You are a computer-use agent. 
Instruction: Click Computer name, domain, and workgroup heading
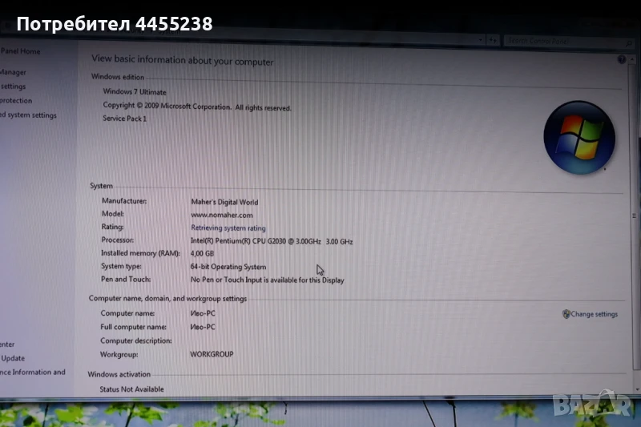pyautogui.click(x=167, y=299)
